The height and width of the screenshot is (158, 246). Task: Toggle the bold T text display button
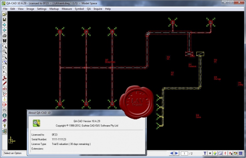click(x=205, y=153)
